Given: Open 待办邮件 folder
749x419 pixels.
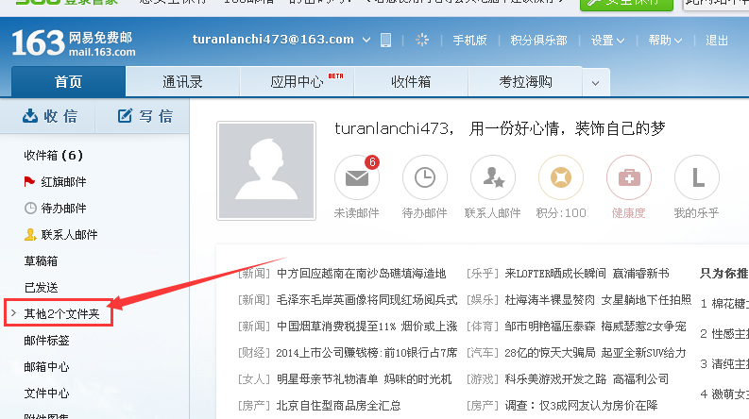Looking at the screenshot, I should (x=63, y=208).
